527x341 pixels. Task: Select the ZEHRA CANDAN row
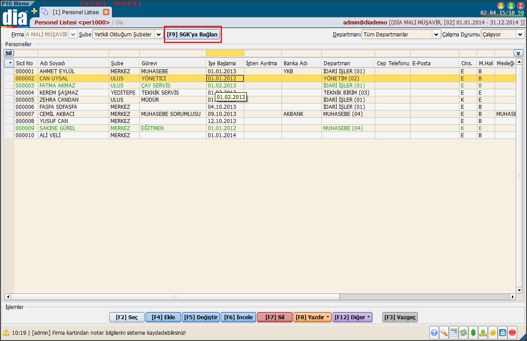tap(265, 100)
